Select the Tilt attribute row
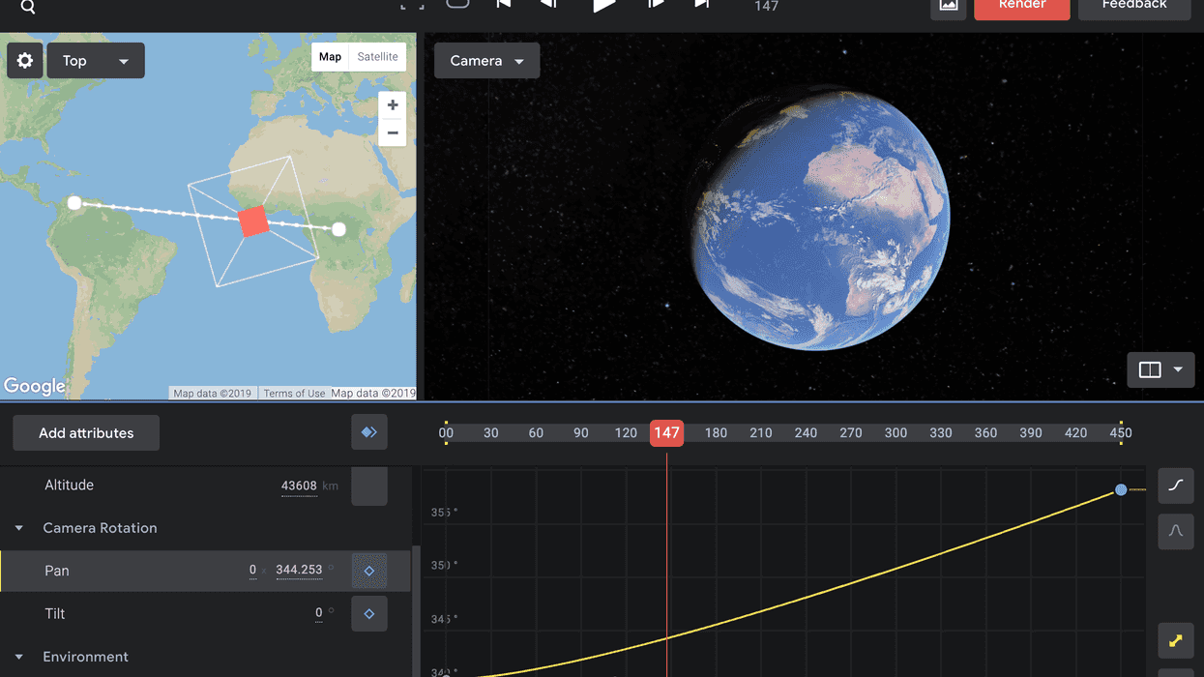Viewport: 1204px width, 677px height. click(205, 613)
